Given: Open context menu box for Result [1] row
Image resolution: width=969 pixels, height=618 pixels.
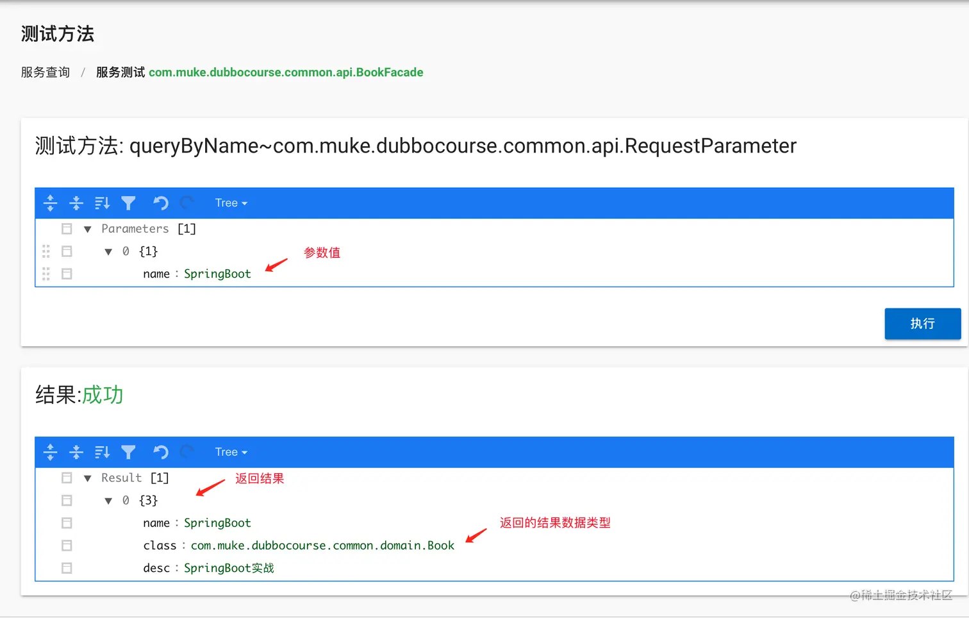Looking at the screenshot, I should (x=67, y=478).
